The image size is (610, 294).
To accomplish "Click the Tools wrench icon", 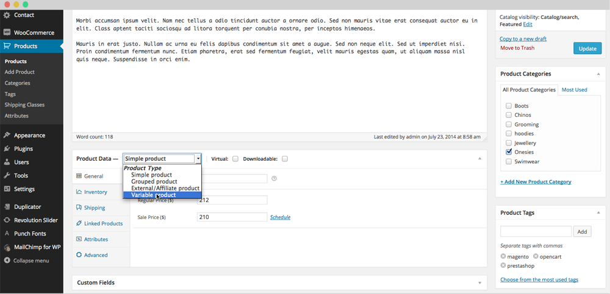I will (x=7, y=175).
